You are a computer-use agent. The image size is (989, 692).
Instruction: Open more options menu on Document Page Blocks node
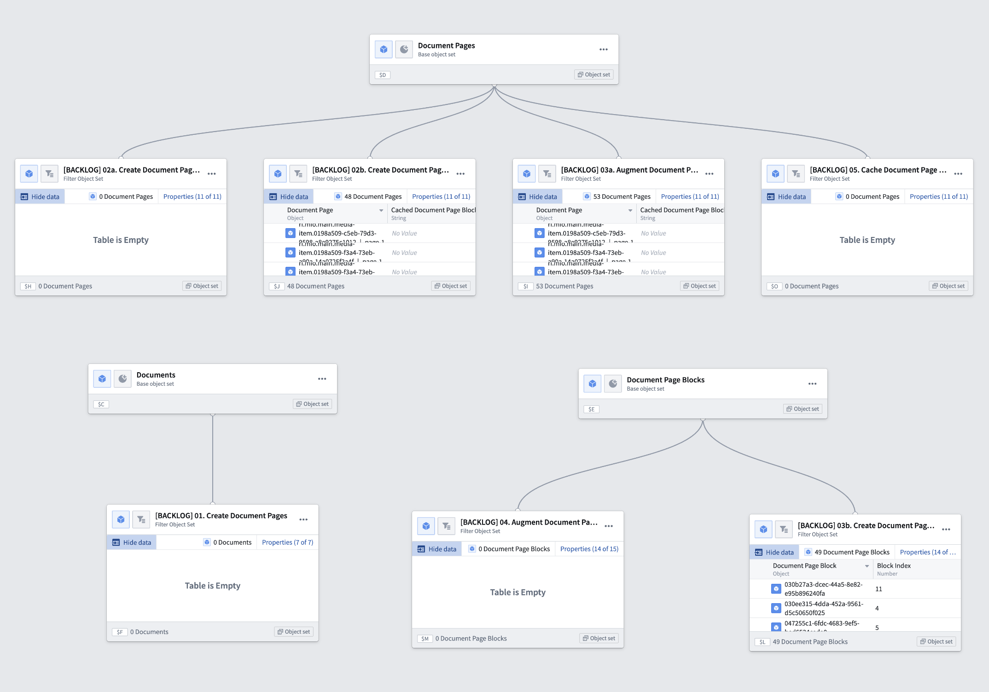tap(812, 384)
